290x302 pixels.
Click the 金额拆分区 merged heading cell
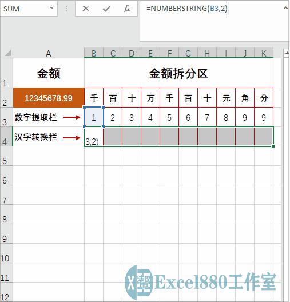(178, 73)
